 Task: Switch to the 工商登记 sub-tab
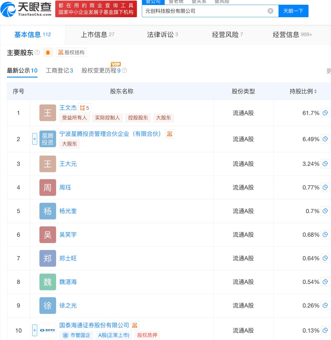pos(59,71)
